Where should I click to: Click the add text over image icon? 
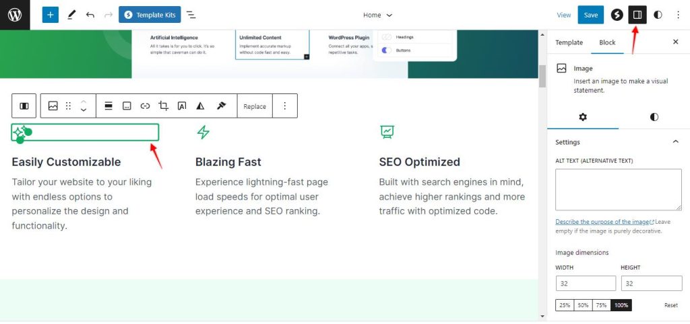tap(182, 106)
